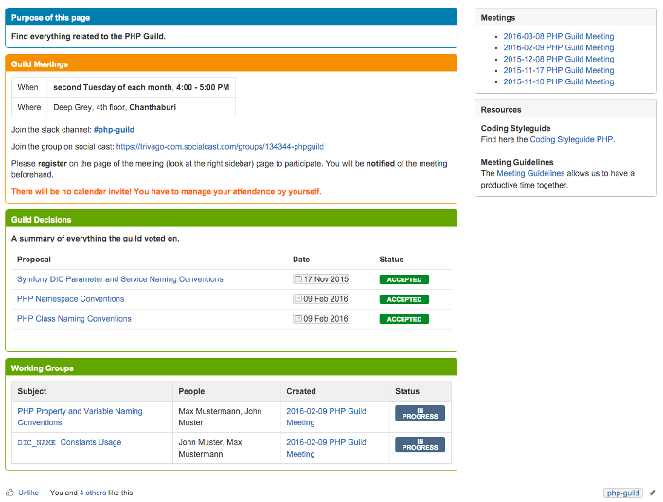Click the thumbs-up like icon
The width and height of the screenshot is (663, 502).
pyautogui.click(x=9, y=493)
